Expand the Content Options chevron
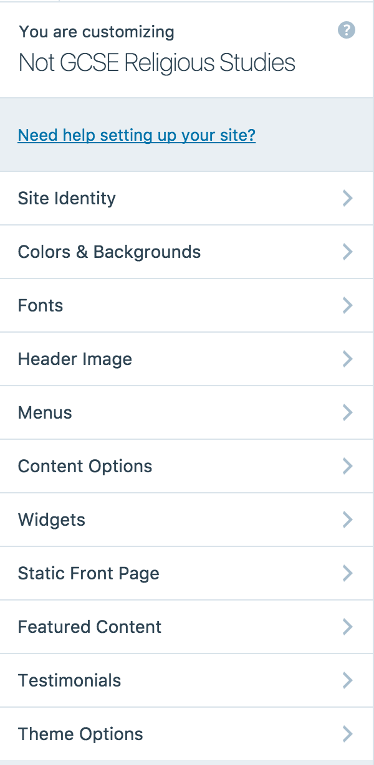The image size is (374, 765). coord(347,467)
